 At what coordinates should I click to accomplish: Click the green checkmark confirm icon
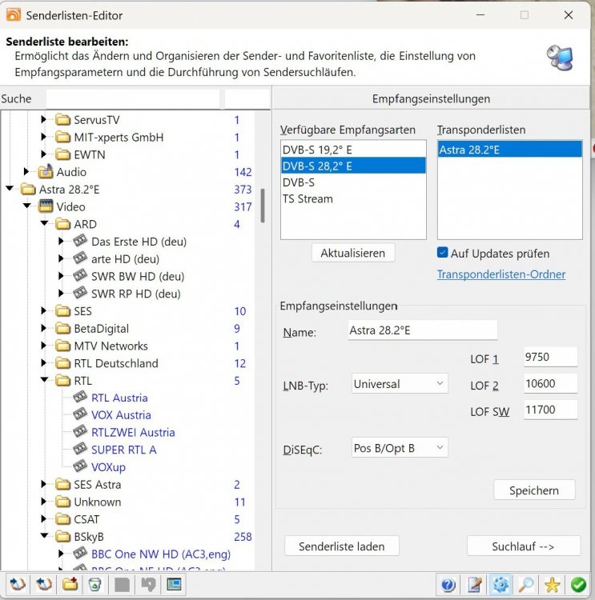click(578, 585)
